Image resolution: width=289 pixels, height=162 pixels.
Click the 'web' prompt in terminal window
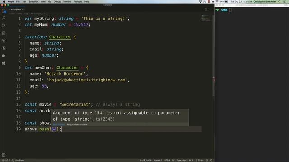click(x=224, y=10)
